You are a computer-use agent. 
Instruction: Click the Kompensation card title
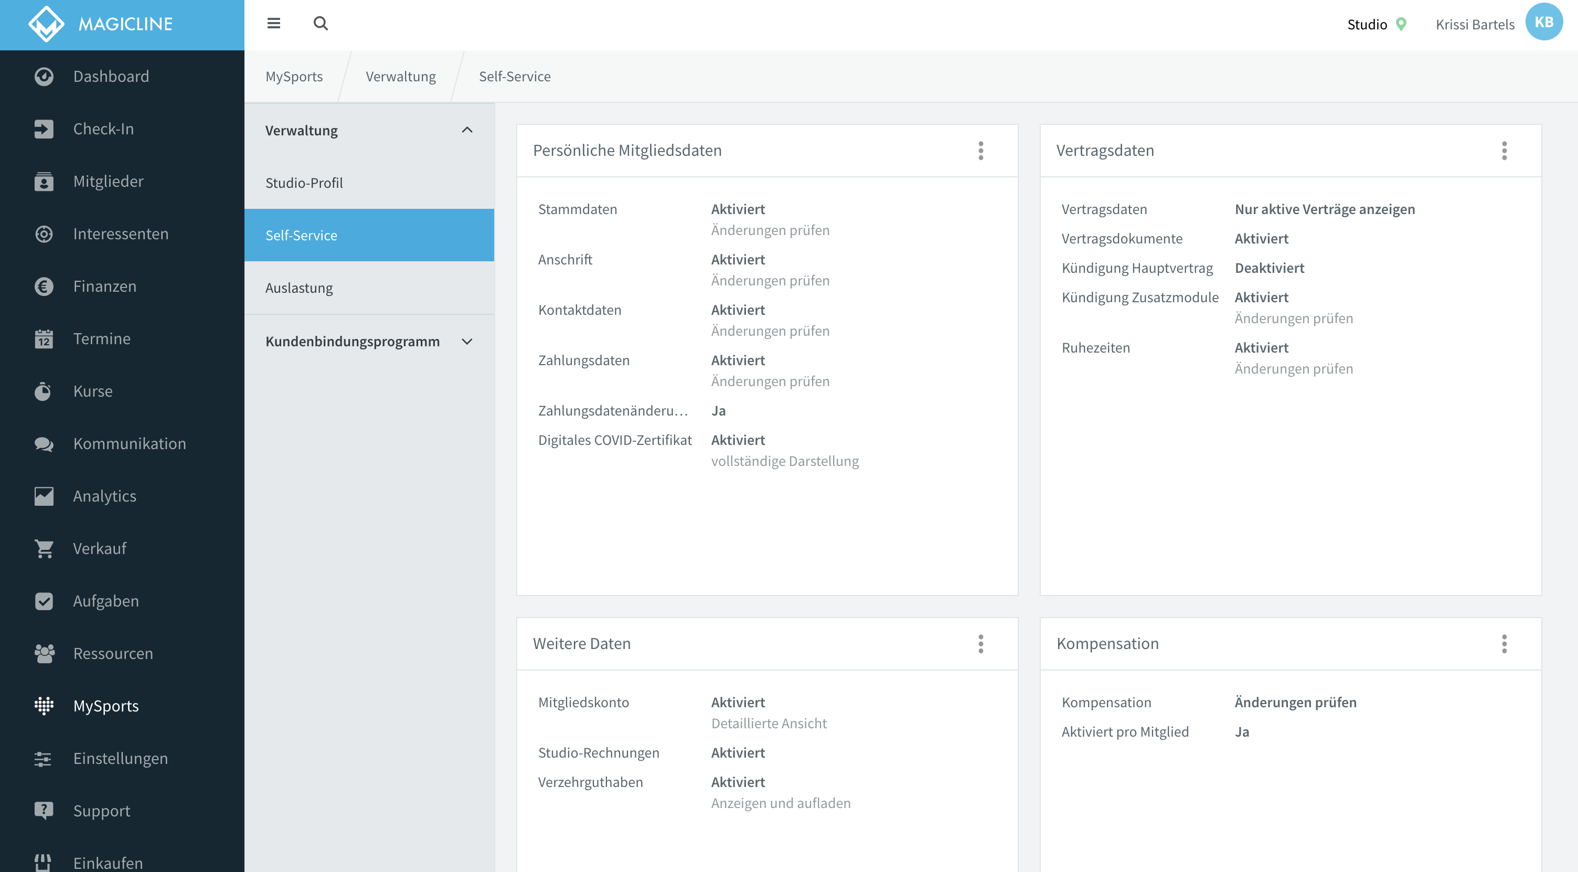point(1107,643)
